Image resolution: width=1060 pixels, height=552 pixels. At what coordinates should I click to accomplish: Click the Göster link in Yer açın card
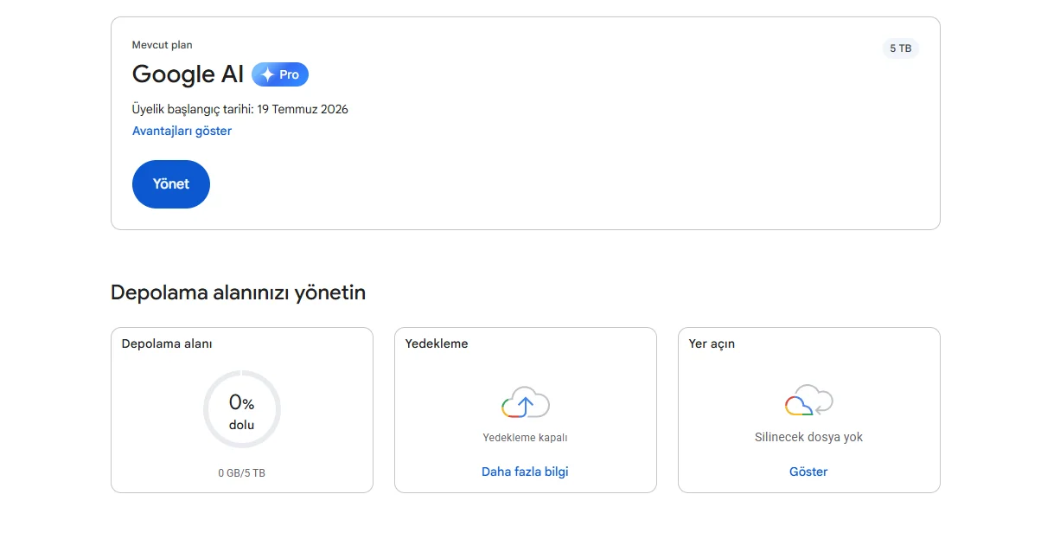point(808,472)
